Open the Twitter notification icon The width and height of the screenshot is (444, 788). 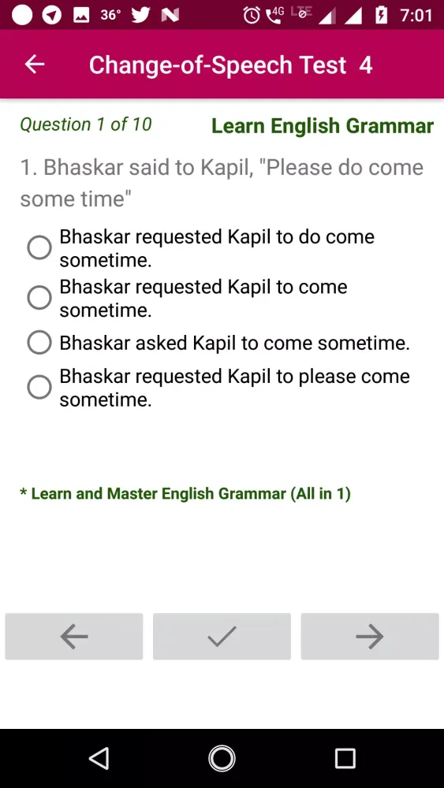tap(141, 16)
